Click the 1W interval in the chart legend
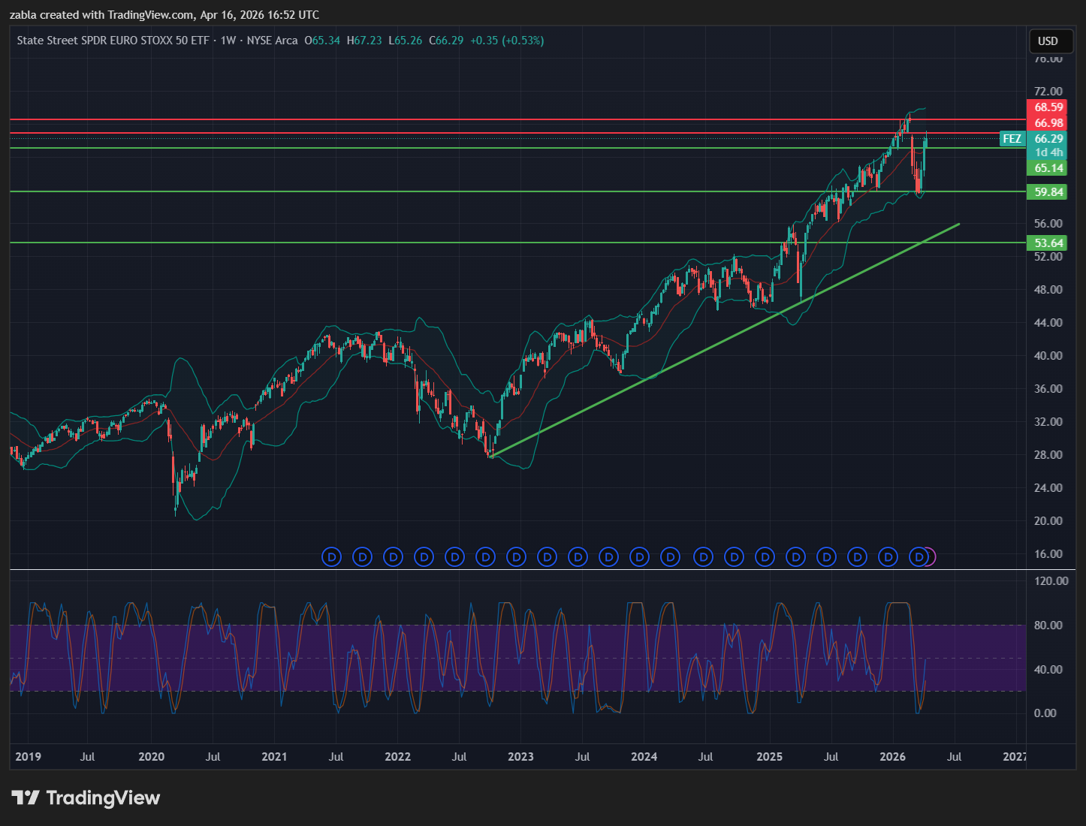 [228, 41]
